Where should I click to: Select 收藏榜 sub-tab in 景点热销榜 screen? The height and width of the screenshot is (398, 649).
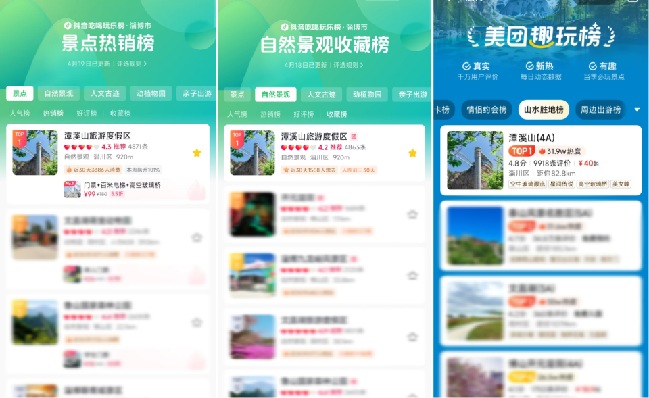coord(120,113)
